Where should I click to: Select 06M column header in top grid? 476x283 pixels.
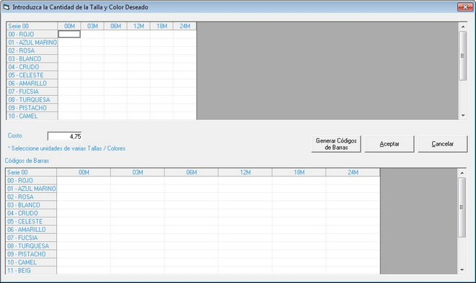pos(115,26)
